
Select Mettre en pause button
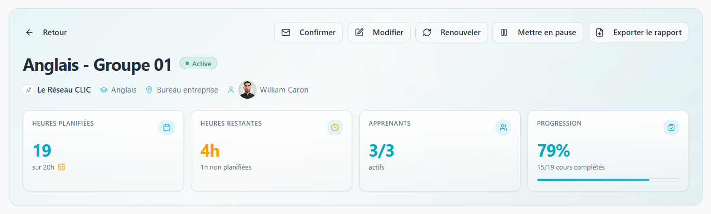tap(538, 33)
